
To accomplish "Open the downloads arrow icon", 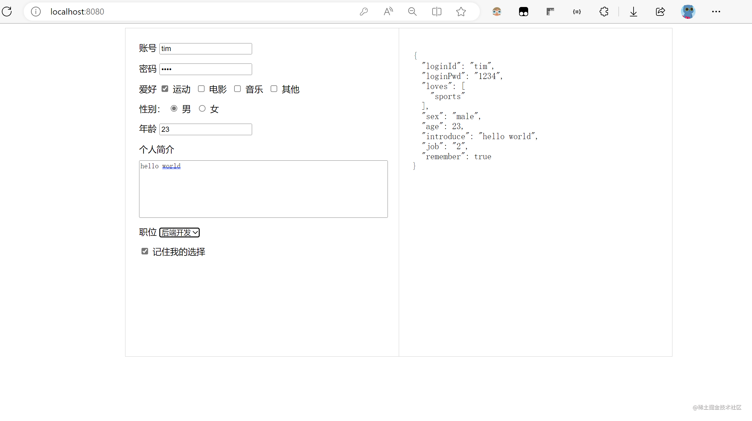I will pos(633,12).
